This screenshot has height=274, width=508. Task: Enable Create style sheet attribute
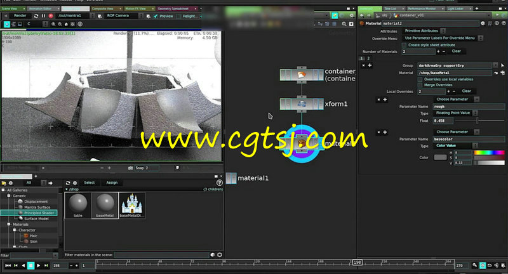tap(404, 45)
